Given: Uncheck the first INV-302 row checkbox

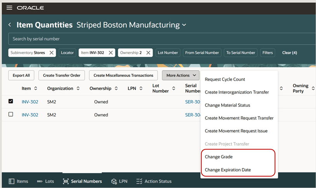Looking at the screenshot, I should (x=11, y=101).
